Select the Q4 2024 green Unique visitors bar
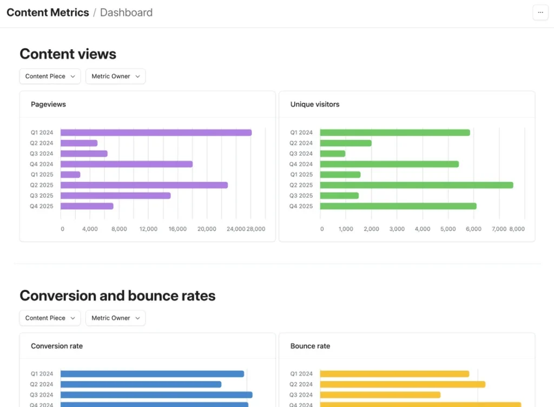This screenshot has width=554, height=407. 390,164
